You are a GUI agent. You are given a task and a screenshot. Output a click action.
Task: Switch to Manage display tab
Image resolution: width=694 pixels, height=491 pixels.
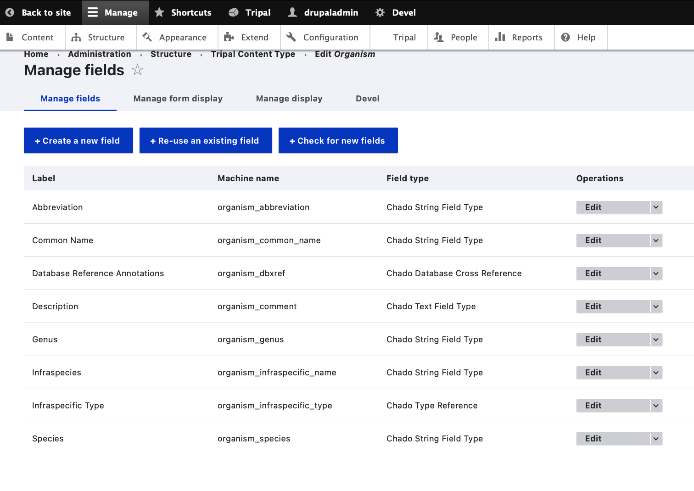pyautogui.click(x=289, y=99)
